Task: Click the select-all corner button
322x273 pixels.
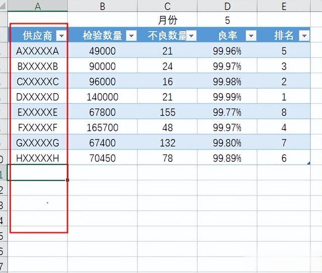Action: pos(4,6)
